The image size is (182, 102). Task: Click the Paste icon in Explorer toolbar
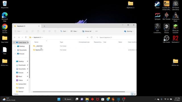coord(38,31)
